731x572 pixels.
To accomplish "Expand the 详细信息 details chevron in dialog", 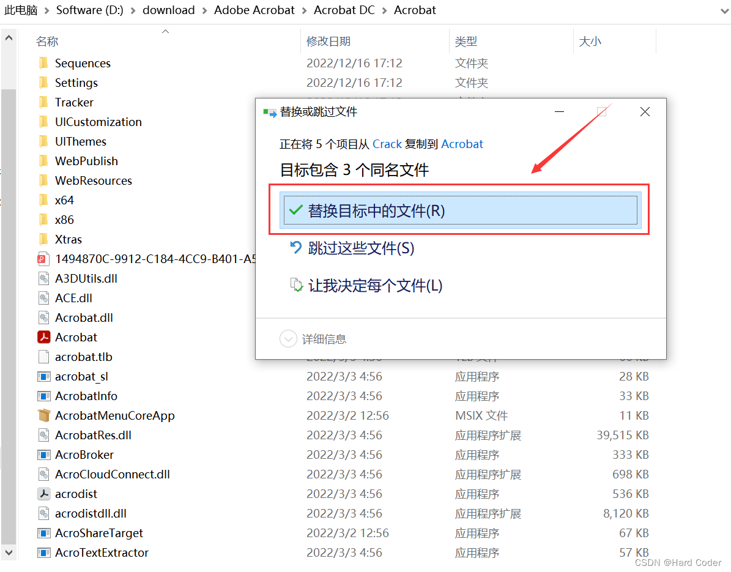I will pyautogui.click(x=288, y=339).
